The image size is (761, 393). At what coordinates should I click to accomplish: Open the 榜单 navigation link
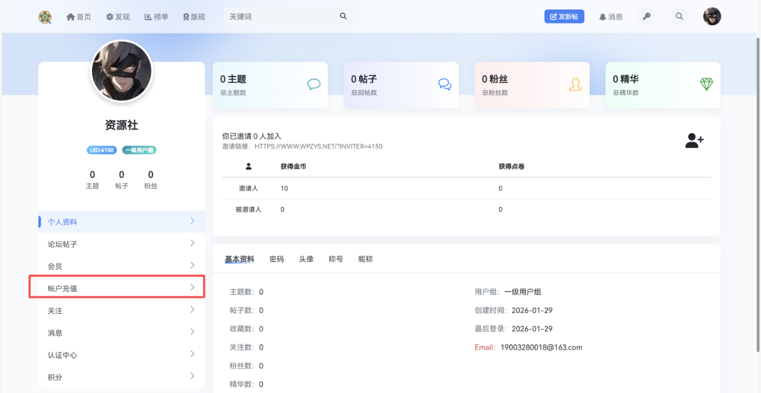(156, 17)
